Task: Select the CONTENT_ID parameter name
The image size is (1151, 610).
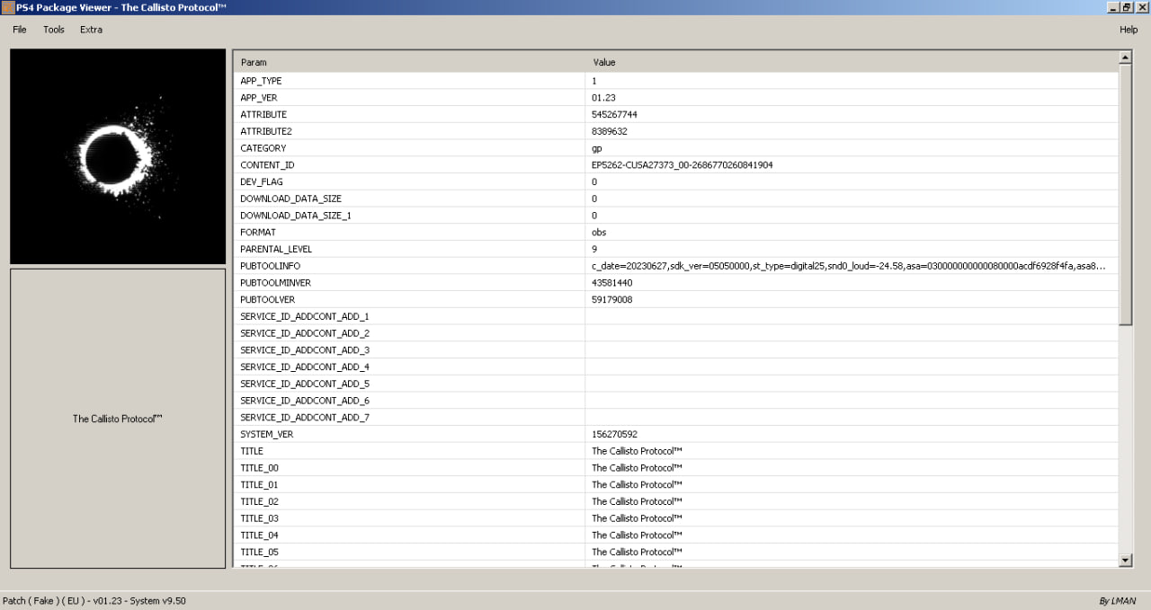Action: 267,165
